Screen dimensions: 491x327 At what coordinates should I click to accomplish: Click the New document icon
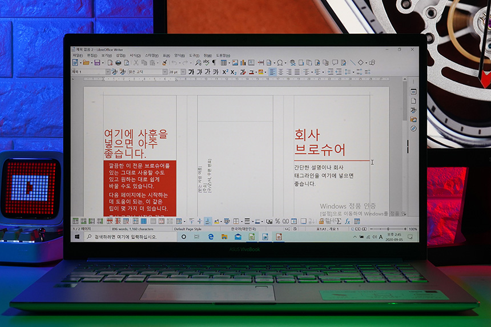click(75, 63)
